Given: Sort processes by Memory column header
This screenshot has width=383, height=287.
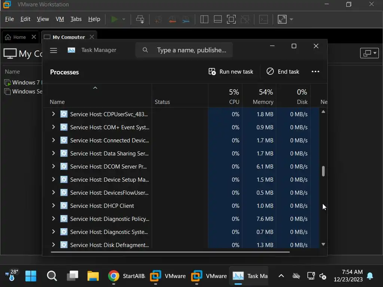Looking at the screenshot, I should pos(263,102).
